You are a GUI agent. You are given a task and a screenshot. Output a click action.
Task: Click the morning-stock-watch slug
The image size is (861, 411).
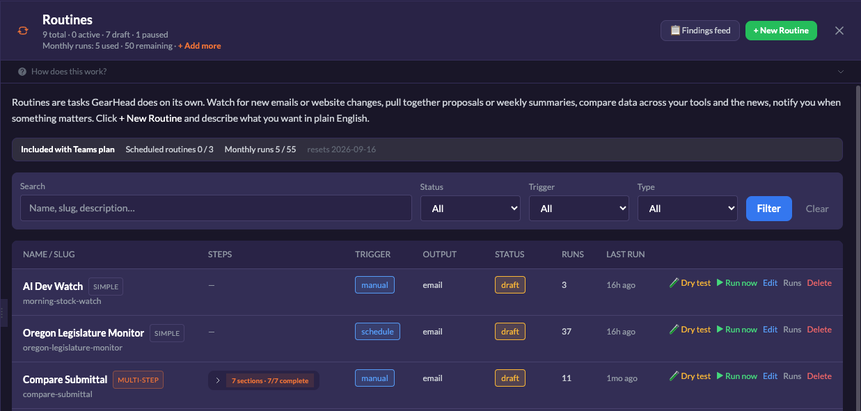(62, 301)
